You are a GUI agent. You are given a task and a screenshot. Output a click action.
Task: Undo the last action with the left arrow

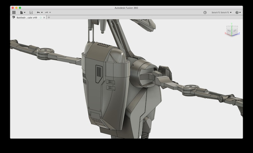38,12
